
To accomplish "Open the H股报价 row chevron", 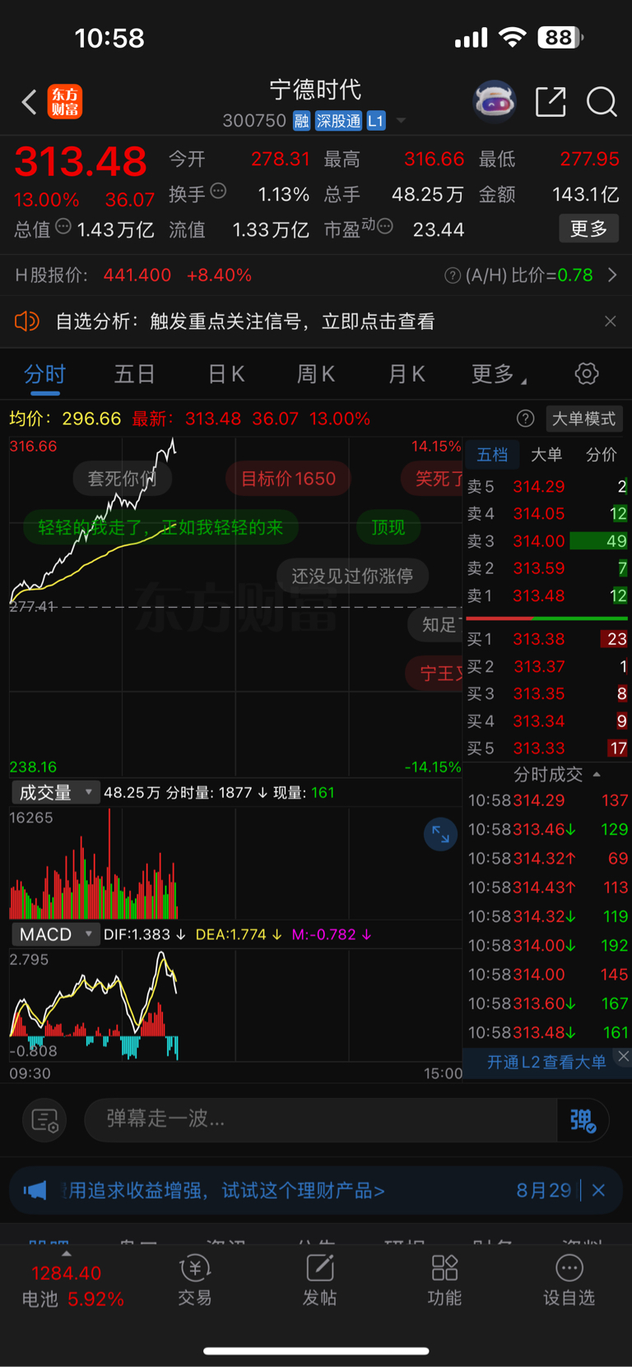I will click(612, 275).
